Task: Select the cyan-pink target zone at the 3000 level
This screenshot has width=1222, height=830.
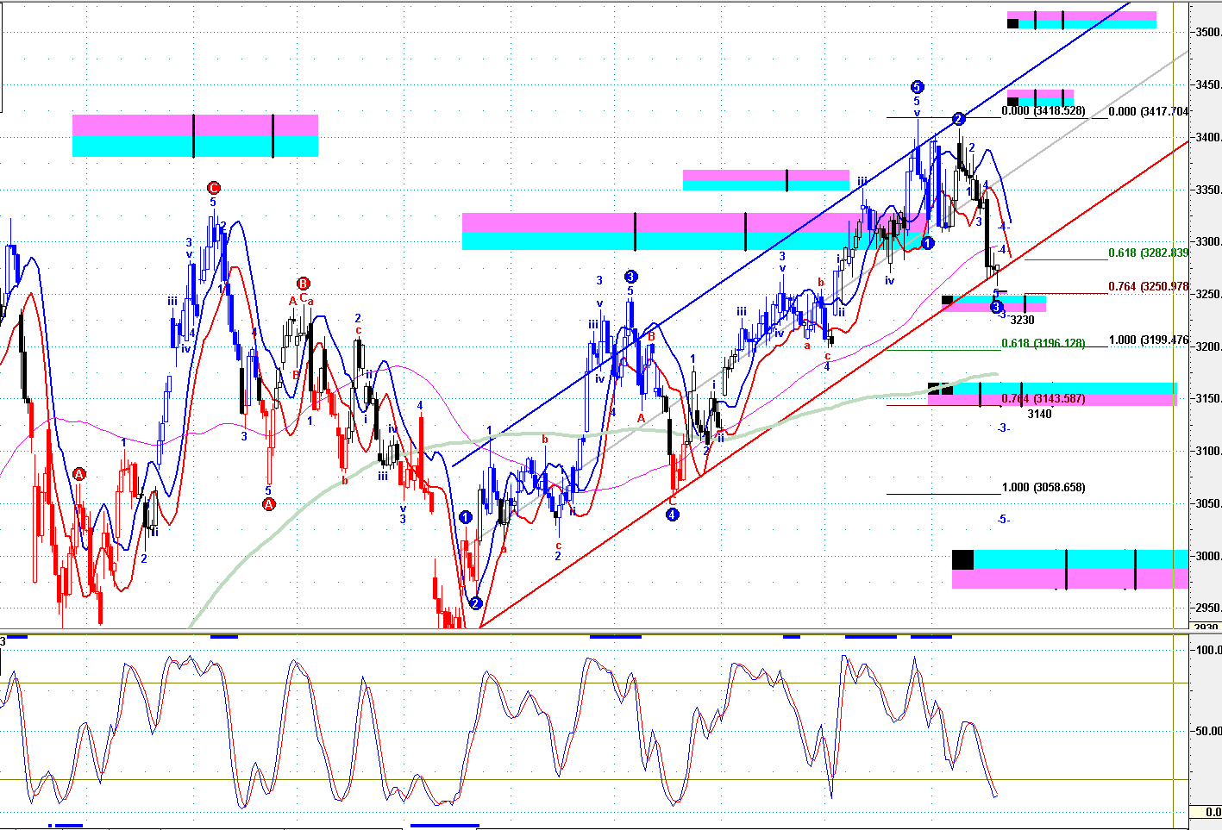Action: pyautogui.click(x=1069, y=569)
